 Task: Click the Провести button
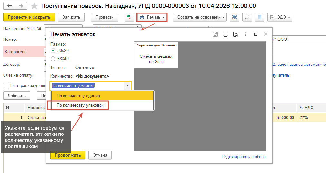105,17
